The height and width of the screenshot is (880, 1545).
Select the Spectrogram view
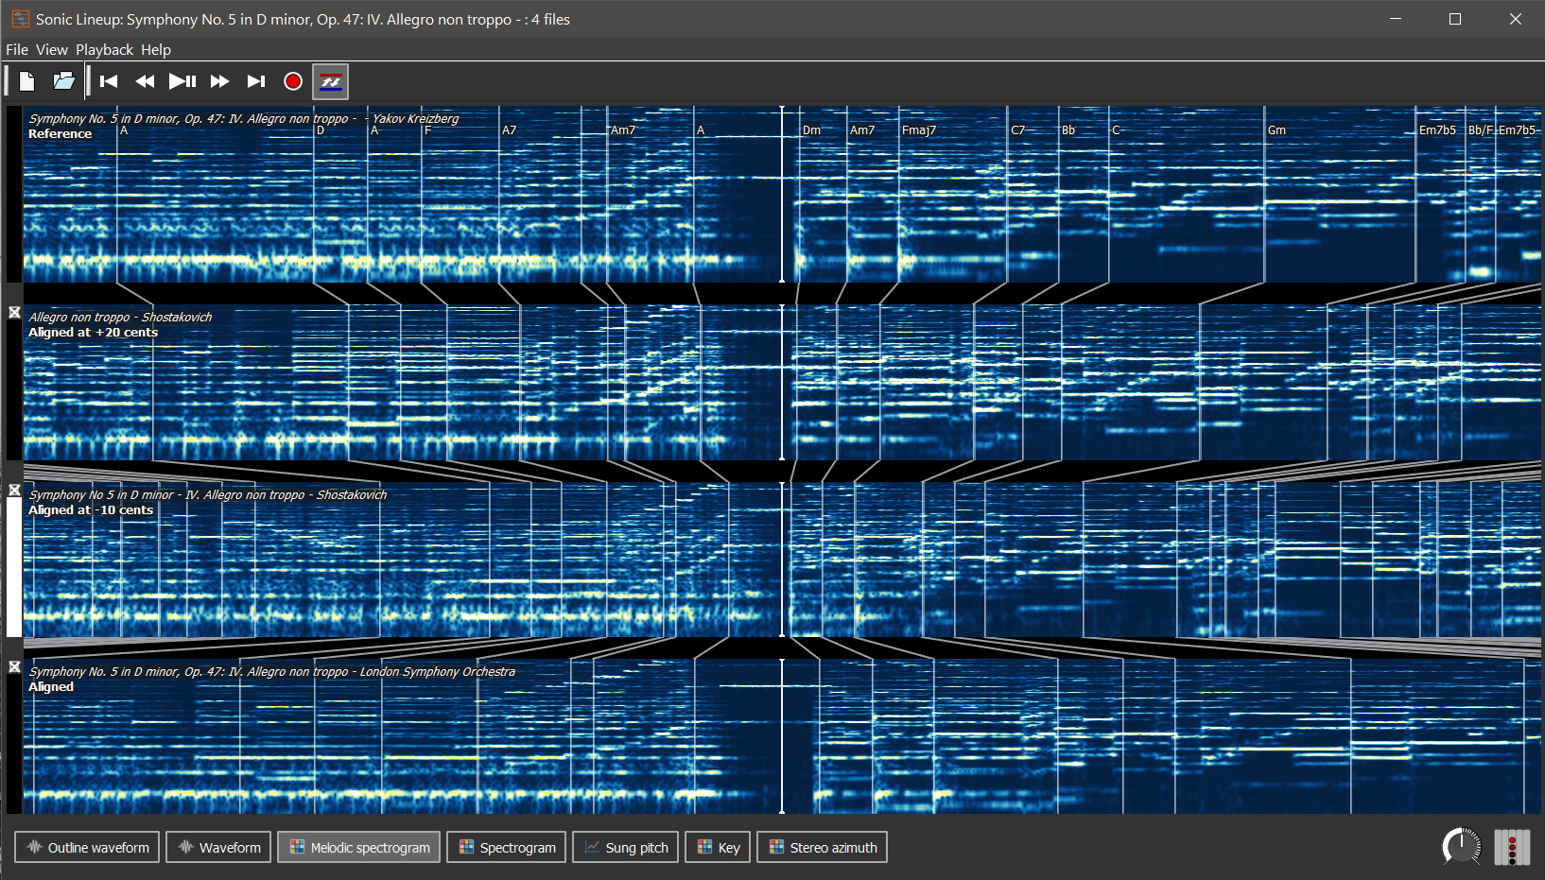click(x=507, y=847)
